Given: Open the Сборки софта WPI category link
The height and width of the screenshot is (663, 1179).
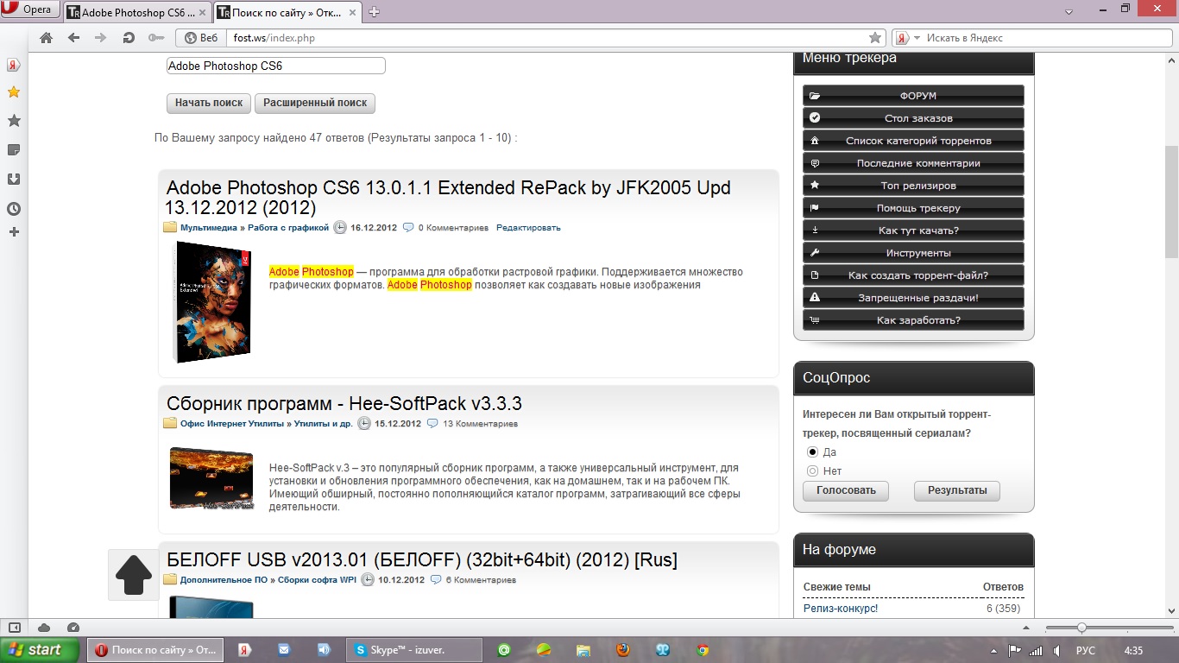Looking at the screenshot, I should point(317,580).
